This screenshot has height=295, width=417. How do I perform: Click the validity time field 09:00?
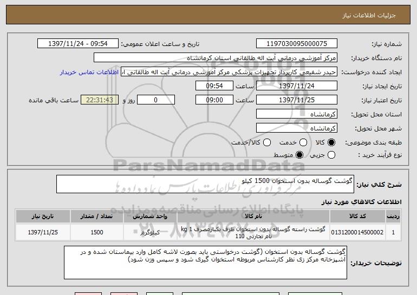(214, 100)
